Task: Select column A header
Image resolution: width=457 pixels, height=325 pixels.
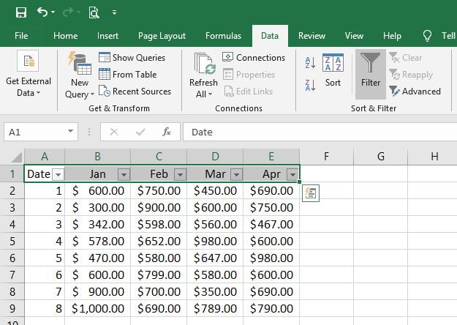Action: tap(45, 157)
